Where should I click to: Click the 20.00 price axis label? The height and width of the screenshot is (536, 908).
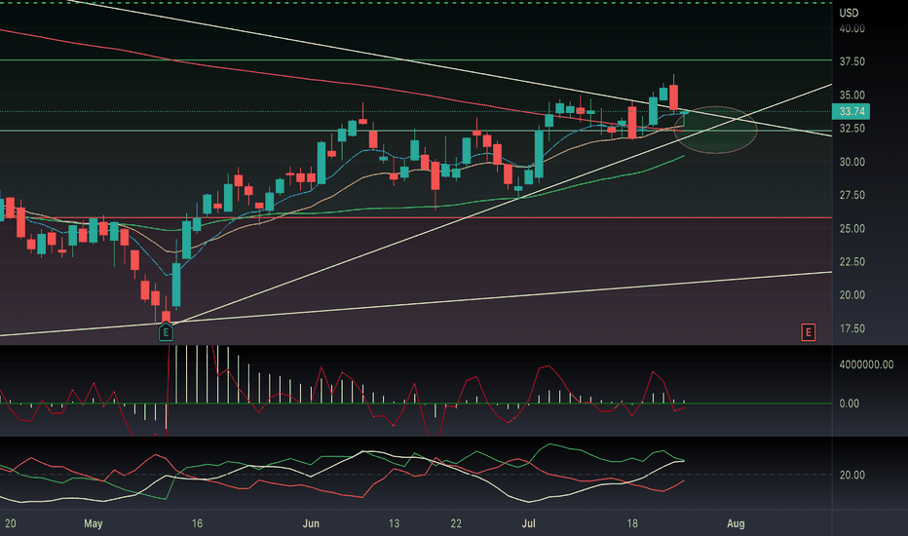tap(851, 295)
